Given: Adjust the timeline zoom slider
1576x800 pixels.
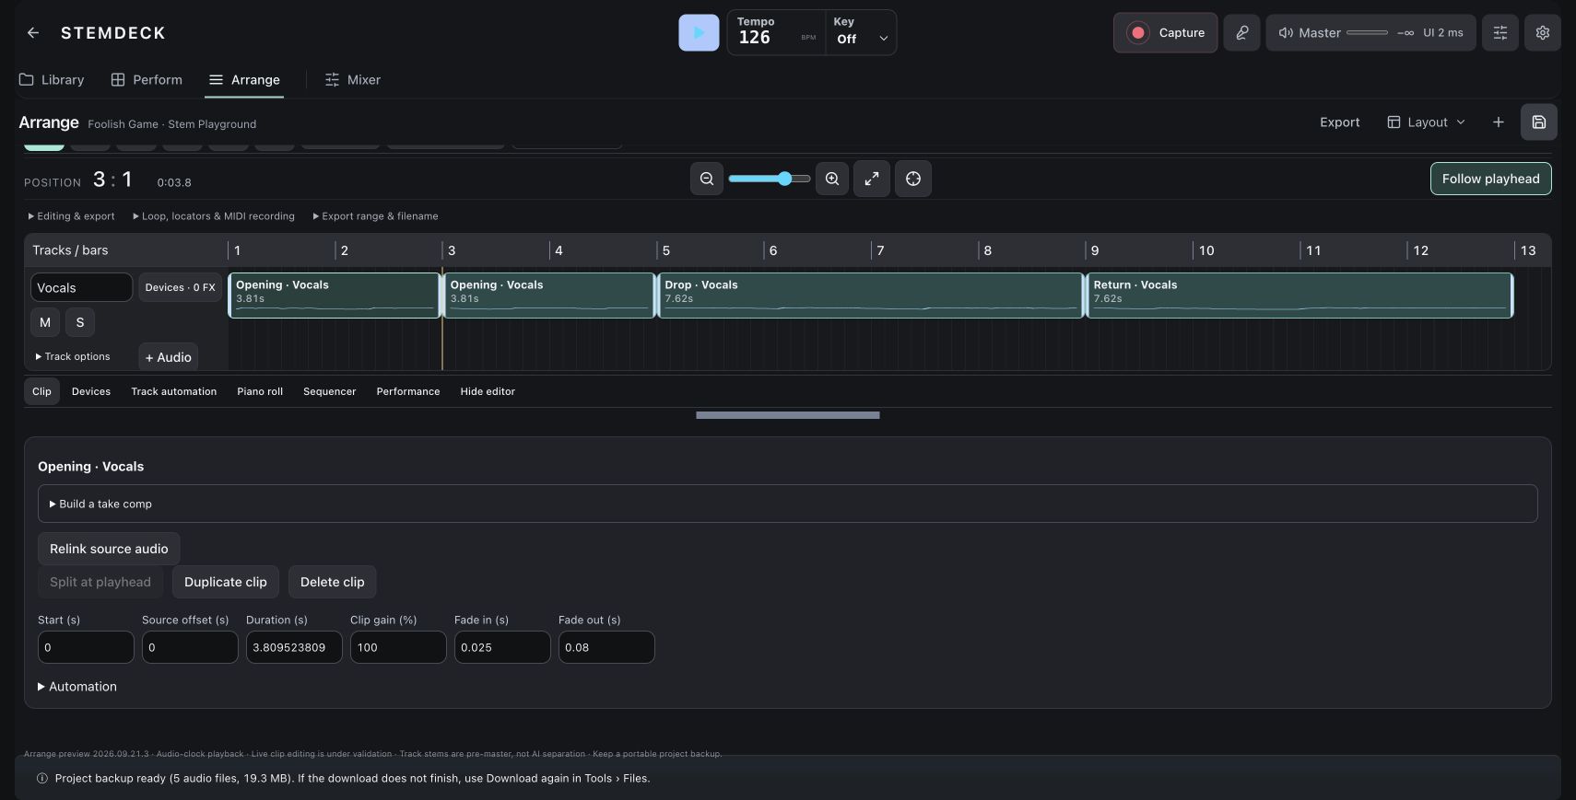Looking at the screenshot, I should (770, 179).
